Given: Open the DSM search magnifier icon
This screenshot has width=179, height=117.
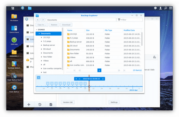Looking at the screenshot, I should 166,8.
